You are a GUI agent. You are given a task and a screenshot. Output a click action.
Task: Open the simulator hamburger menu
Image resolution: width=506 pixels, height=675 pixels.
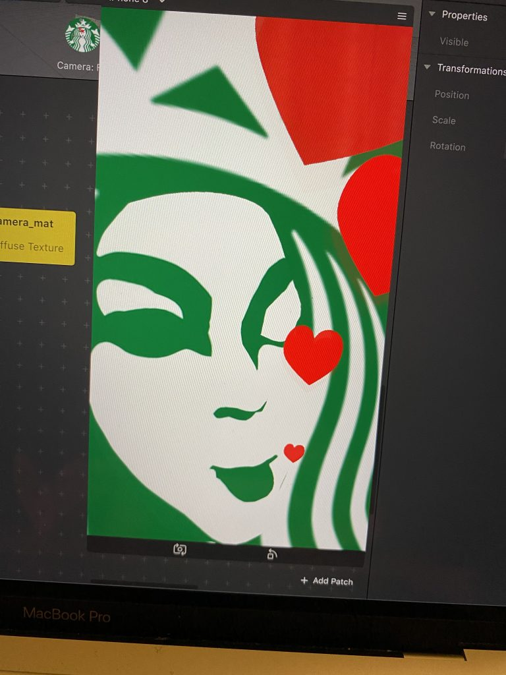click(x=402, y=16)
